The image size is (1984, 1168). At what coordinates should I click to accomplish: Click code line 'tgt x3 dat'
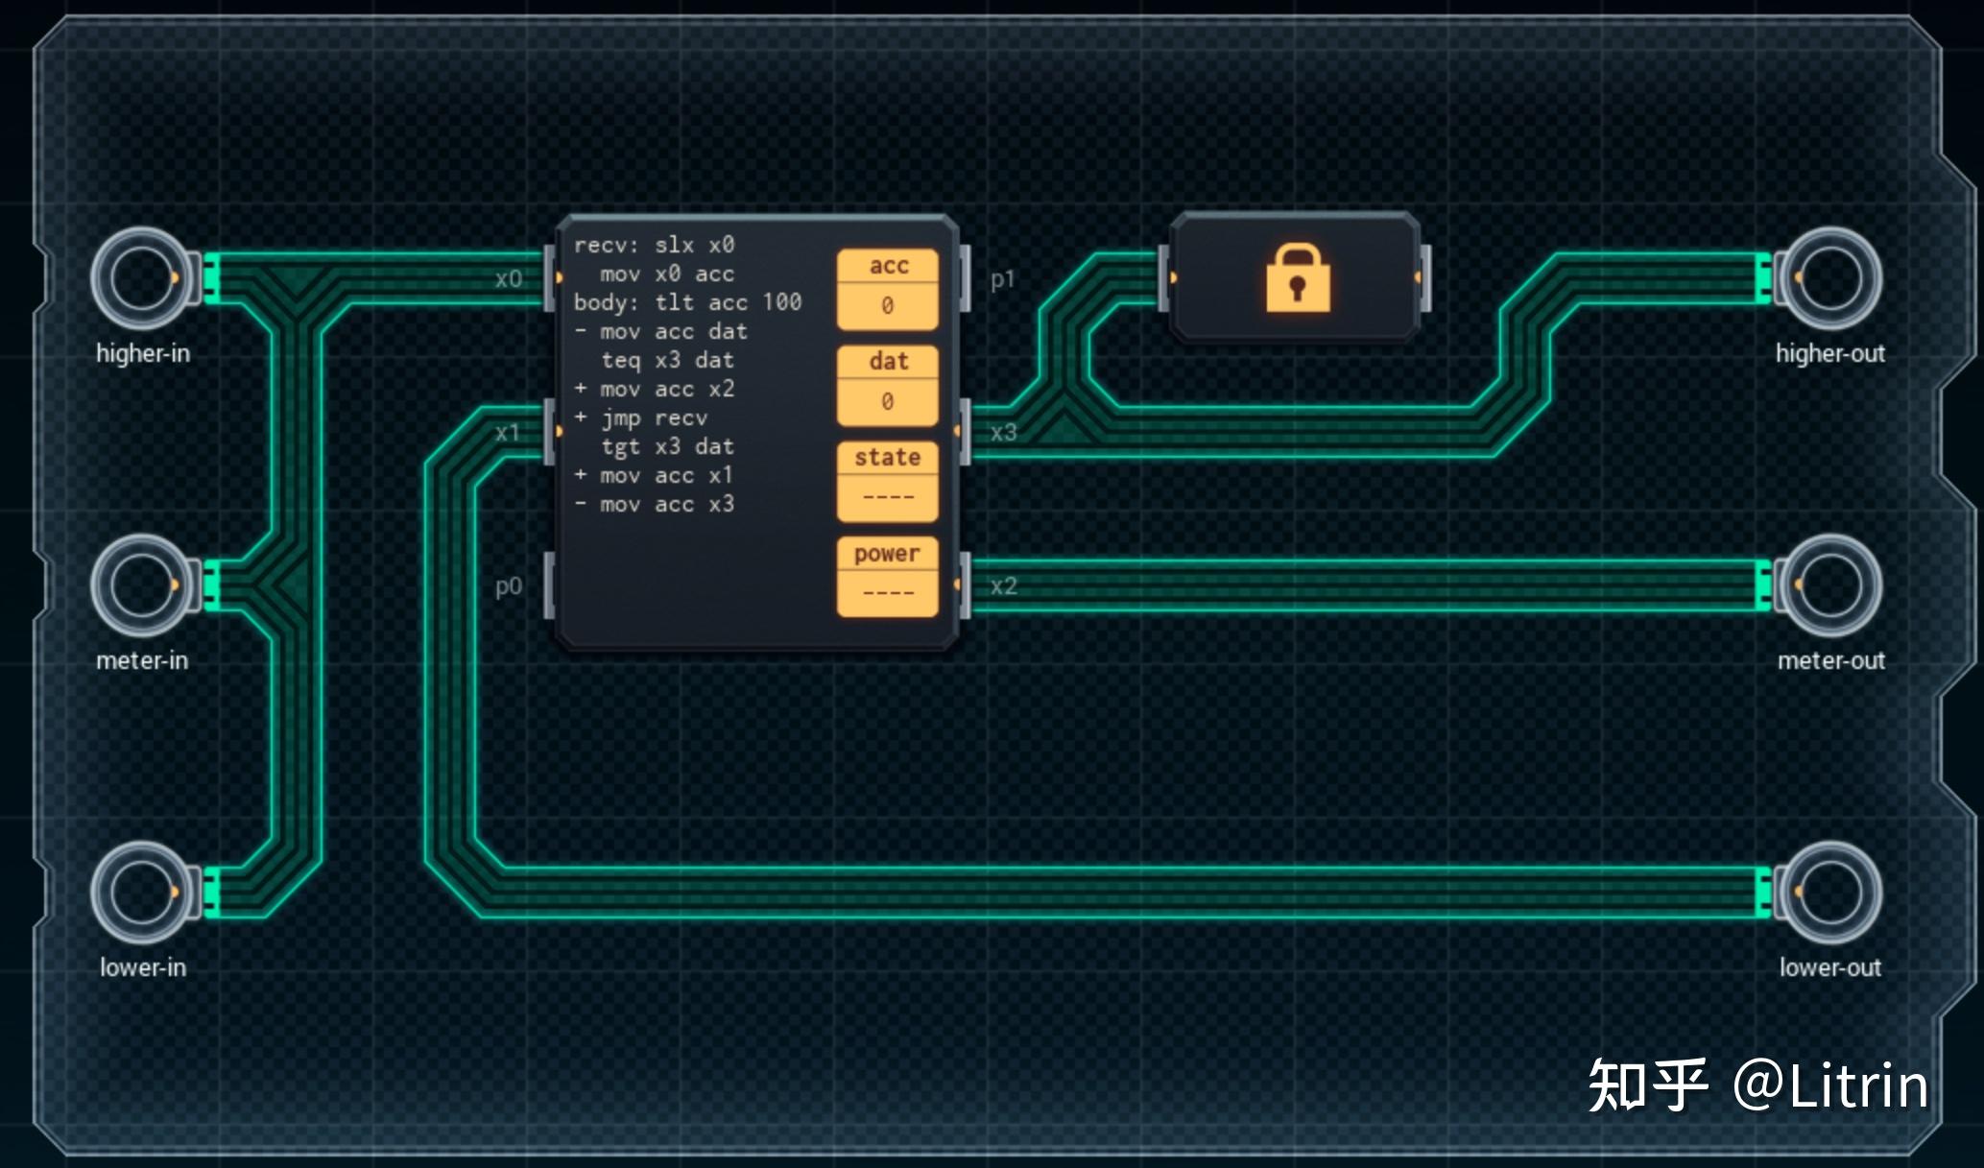point(667,447)
